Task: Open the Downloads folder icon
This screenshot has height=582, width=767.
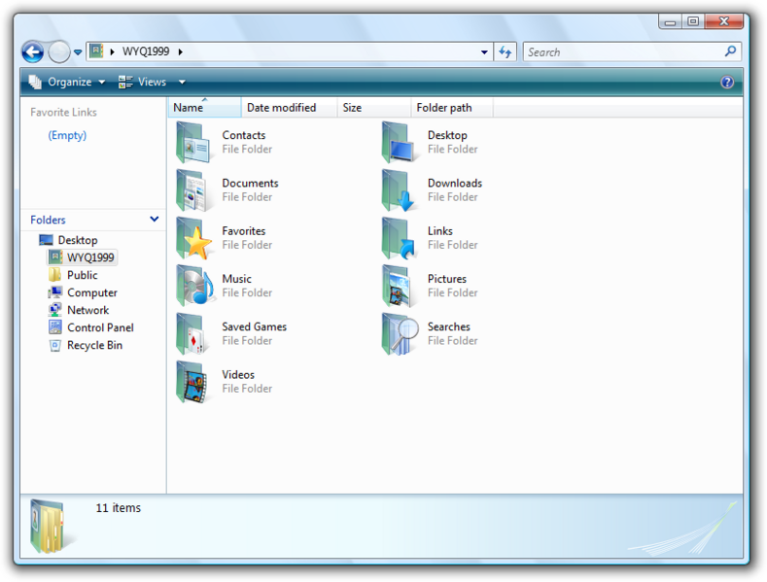Action: [400, 190]
